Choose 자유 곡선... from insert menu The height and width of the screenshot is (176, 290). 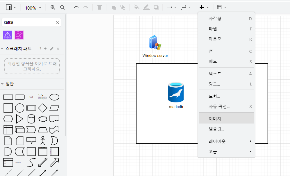(226, 106)
